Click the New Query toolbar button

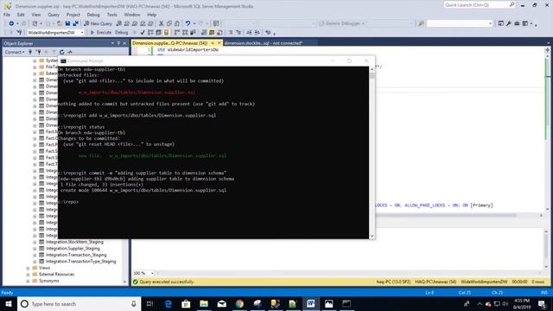tap(98, 23)
